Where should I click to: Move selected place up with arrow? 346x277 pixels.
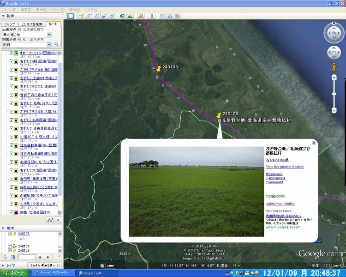pyautogui.click(x=40, y=257)
